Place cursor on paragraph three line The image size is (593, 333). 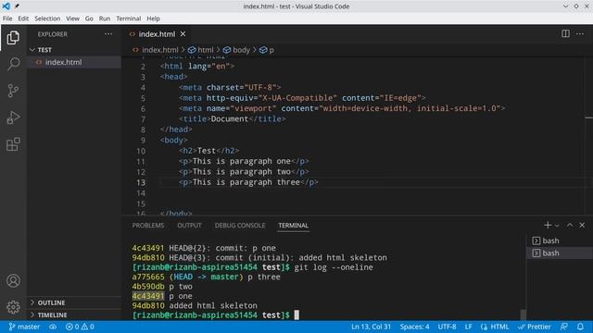click(249, 182)
